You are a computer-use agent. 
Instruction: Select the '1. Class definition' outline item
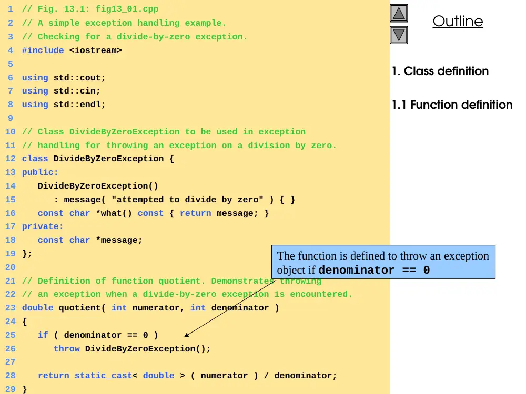440,71
